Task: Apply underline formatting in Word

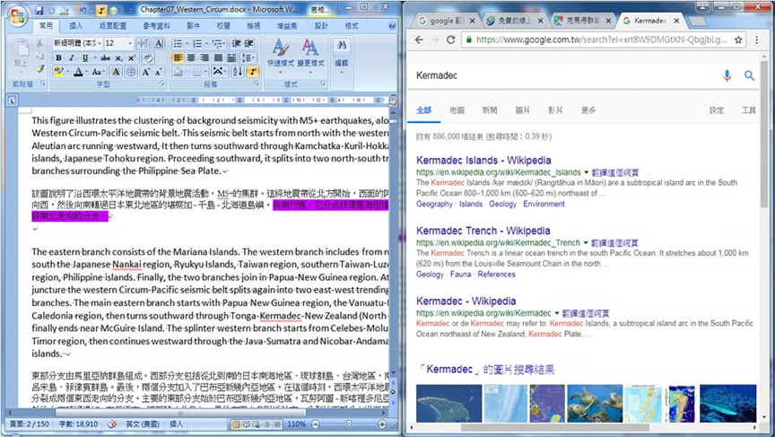Action: click(x=85, y=57)
